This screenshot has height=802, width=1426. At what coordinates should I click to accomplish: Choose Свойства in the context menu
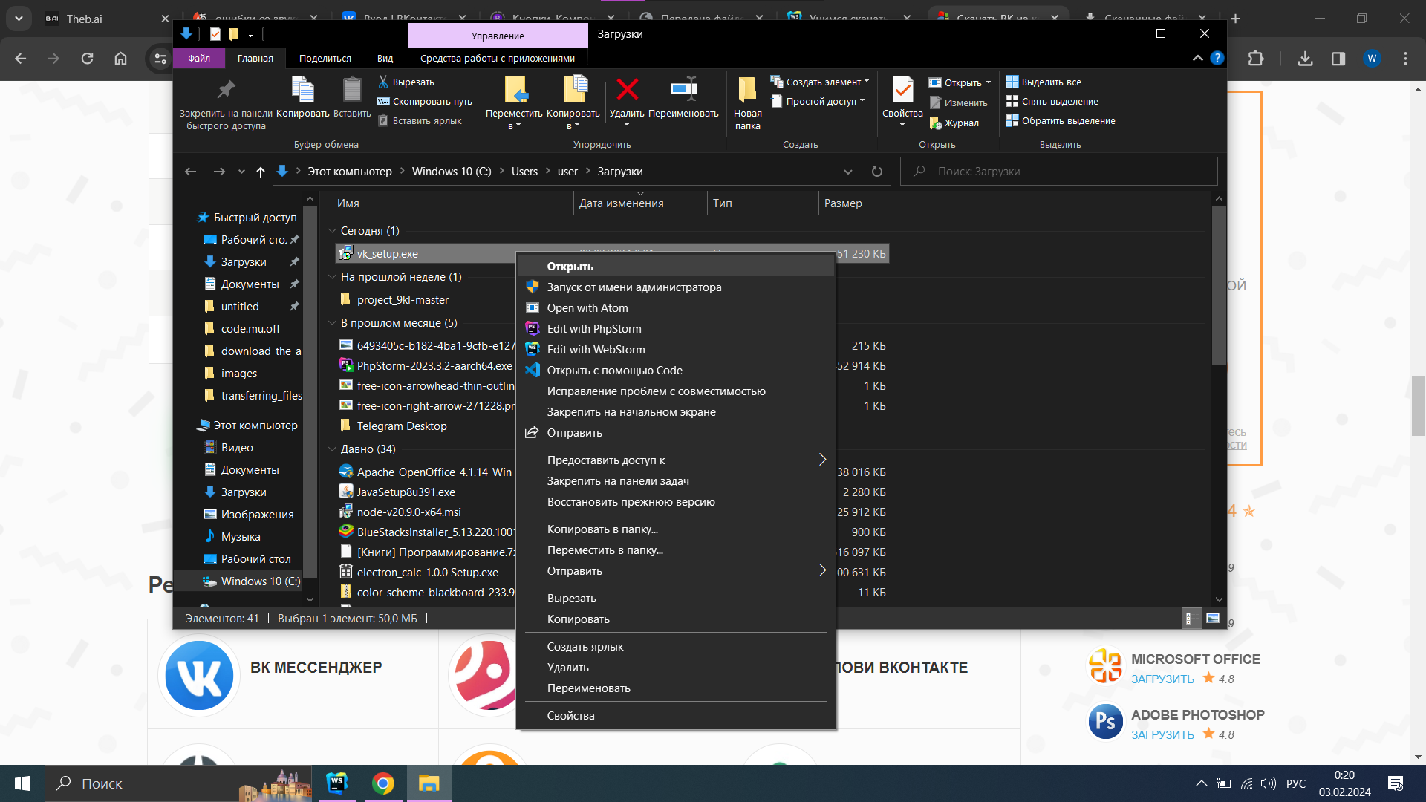pos(676,716)
